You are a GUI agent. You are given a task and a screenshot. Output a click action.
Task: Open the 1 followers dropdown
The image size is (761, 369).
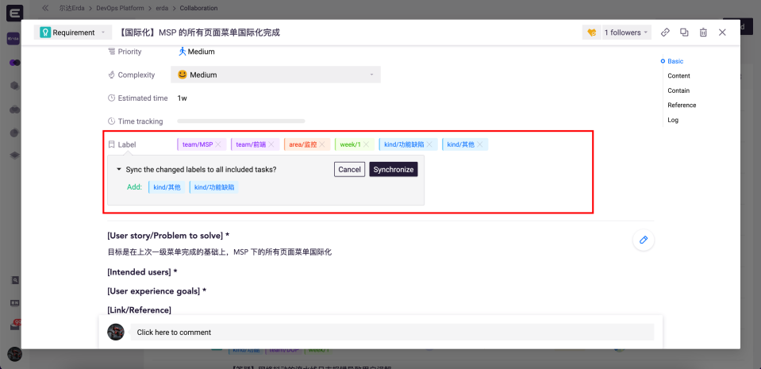626,33
